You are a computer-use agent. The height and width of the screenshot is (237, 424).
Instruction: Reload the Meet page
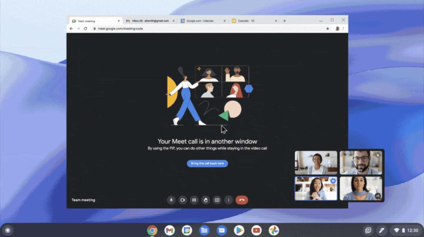(85, 28)
